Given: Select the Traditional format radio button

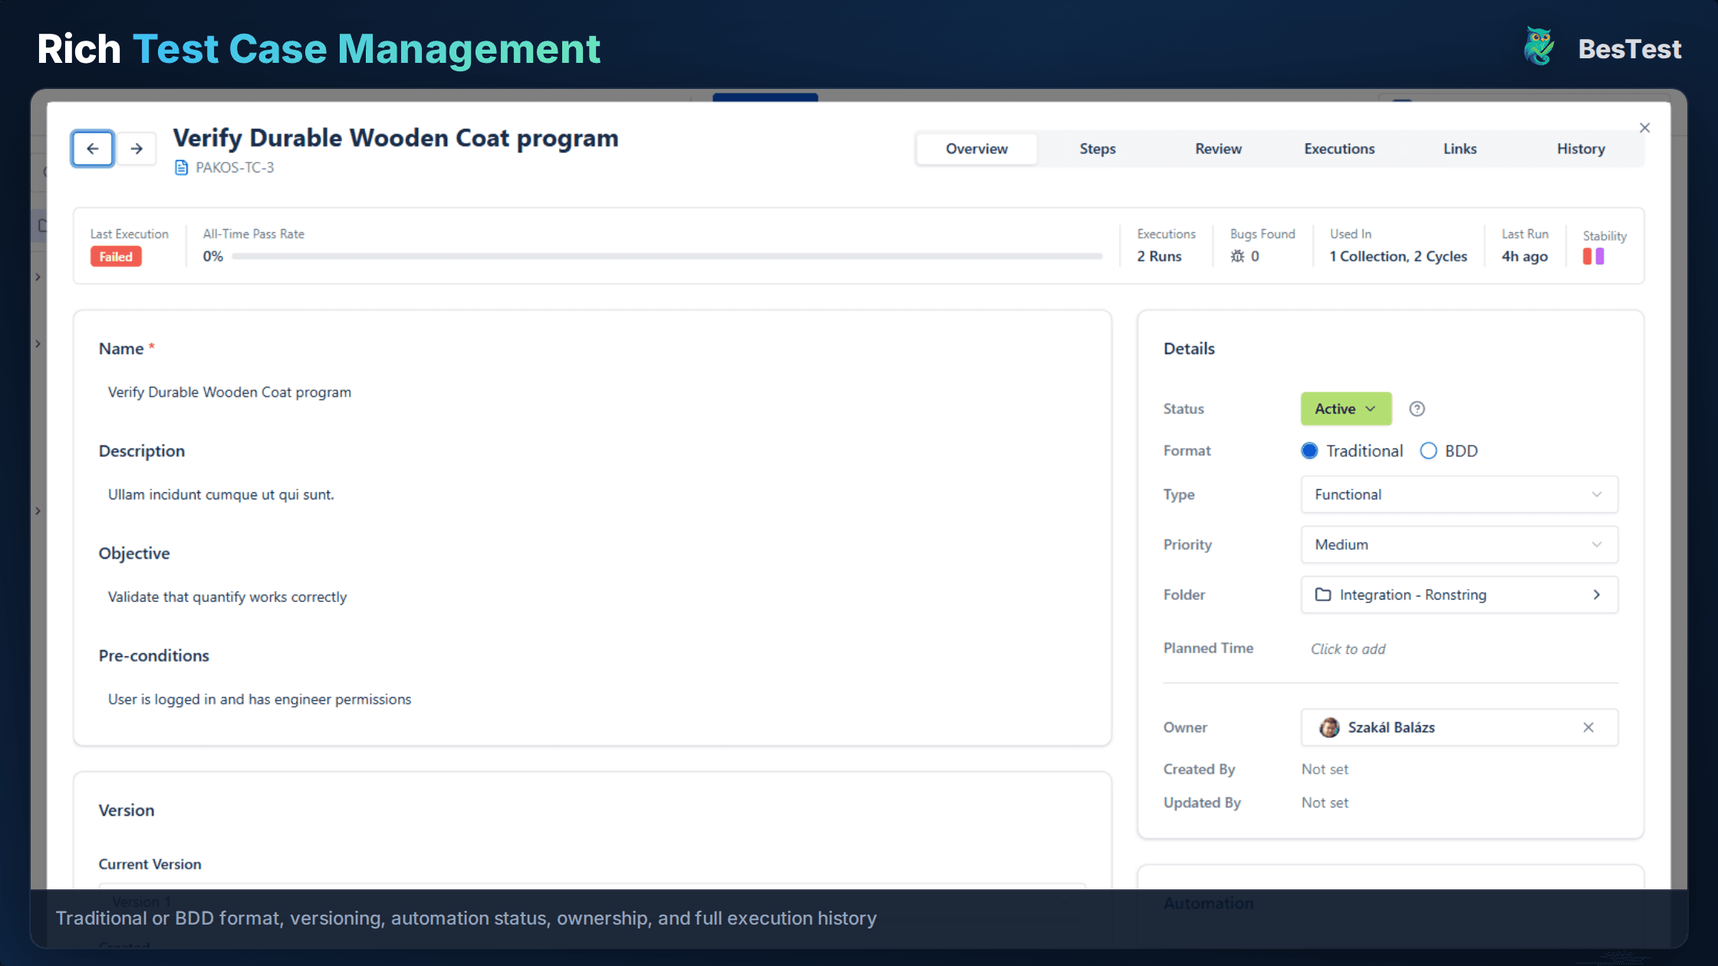Looking at the screenshot, I should [1310, 451].
